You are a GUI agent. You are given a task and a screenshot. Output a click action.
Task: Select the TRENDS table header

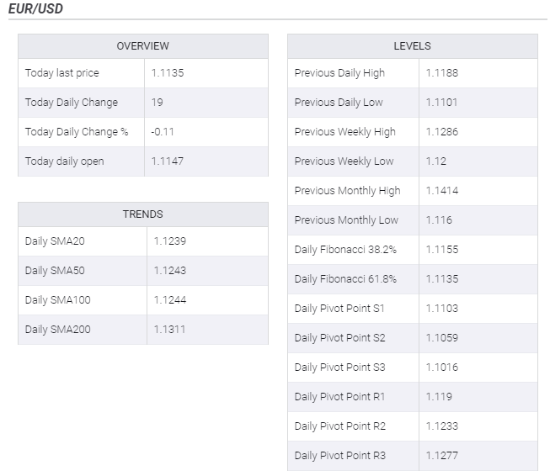point(142,214)
